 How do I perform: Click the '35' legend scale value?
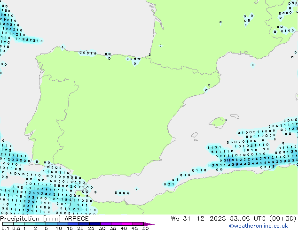click(x=113, y=228)
